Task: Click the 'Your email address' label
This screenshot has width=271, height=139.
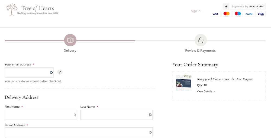Action: (x=18, y=64)
